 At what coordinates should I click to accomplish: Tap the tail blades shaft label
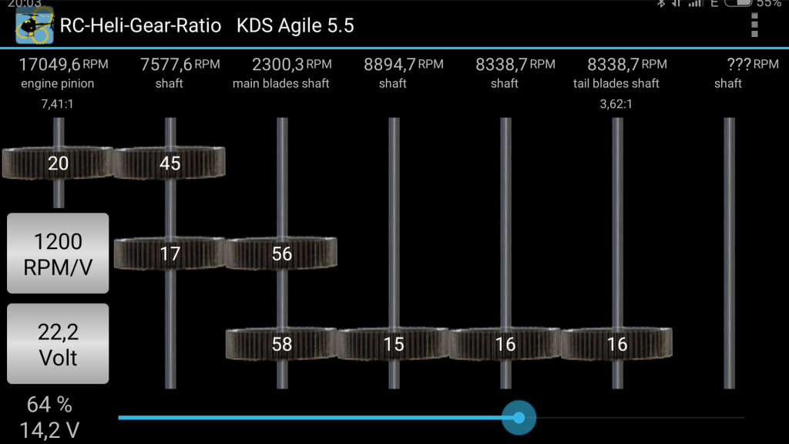[x=616, y=83]
